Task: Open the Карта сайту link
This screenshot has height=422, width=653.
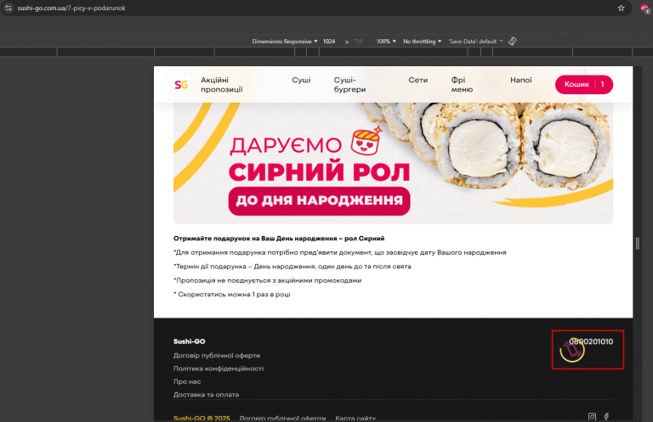Action: [355, 418]
